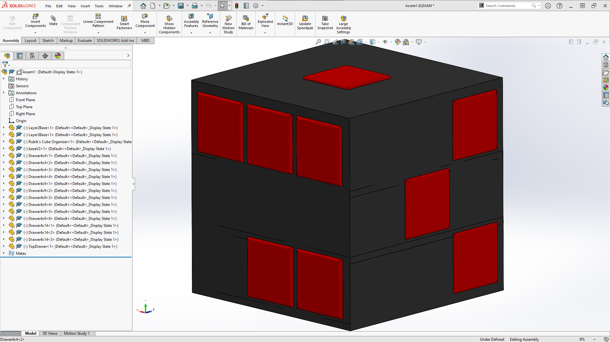Open the display style dropdown arrow
Screen dimensions: 610x342
(378, 42)
